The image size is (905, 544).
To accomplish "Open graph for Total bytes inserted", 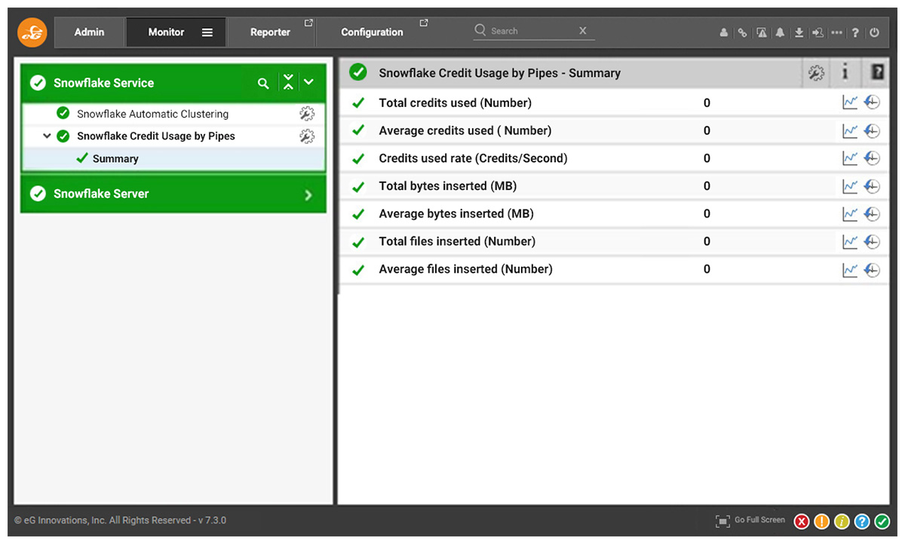I will [850, 186].
